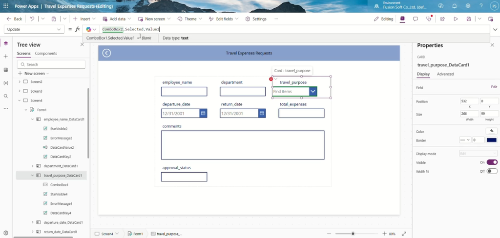Collapse the Screen4 tree node

click(x=20, y=100)
